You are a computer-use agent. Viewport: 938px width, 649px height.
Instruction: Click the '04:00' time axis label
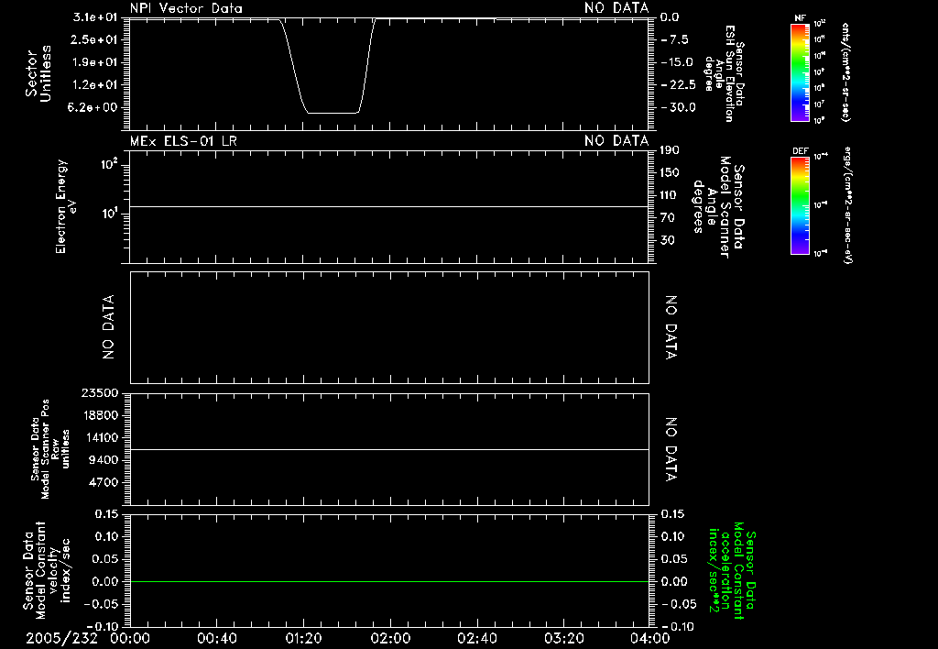(649, 638)
